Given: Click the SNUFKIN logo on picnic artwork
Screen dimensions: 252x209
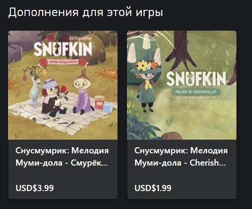Looking at the screenshot, I should (63, 49).
